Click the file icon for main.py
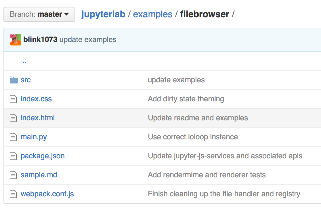The width and height of the screenshot is (321, 213). click(x=13, y=137)
